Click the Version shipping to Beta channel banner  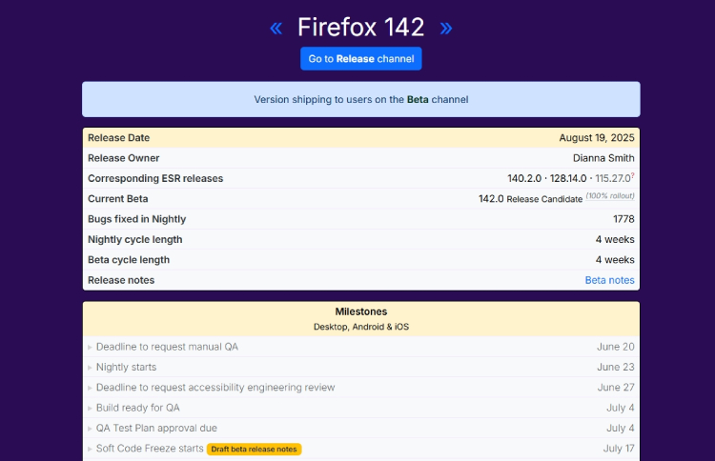point(361,99)
